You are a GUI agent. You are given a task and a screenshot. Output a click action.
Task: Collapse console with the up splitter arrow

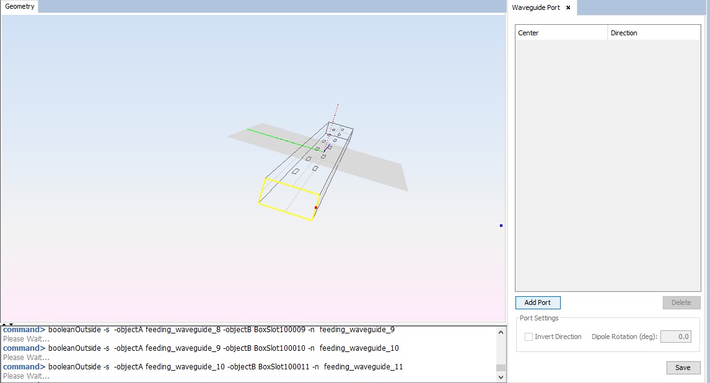pyautogui.click(x=4, y=324)
